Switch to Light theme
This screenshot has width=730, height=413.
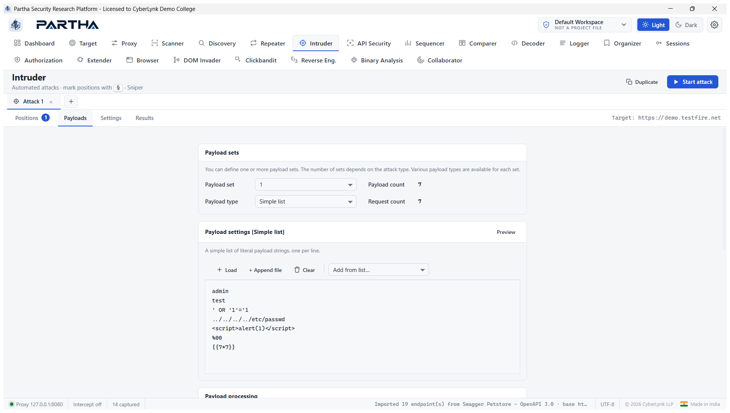point(653,25)
